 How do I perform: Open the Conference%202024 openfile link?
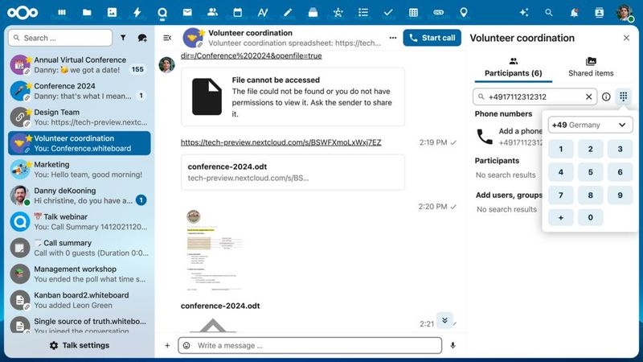pos(251,56)
